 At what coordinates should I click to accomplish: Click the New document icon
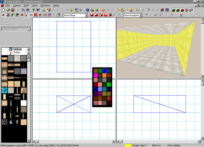click(4, 10)
